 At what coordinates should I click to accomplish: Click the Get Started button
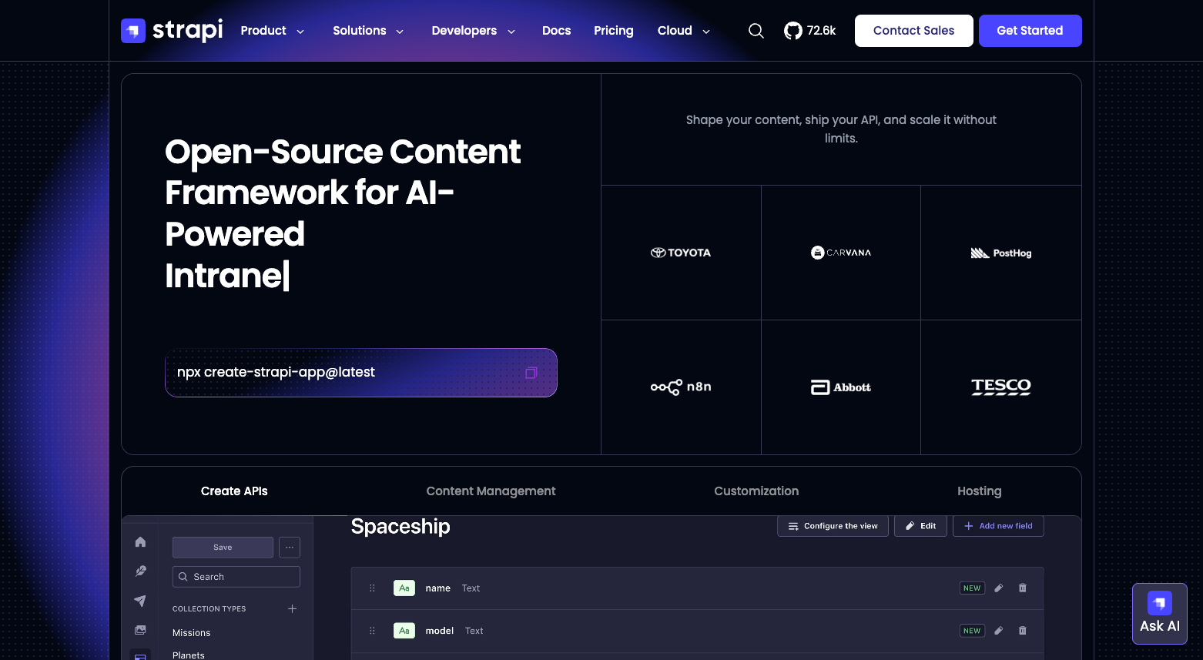coord(1030,31)
